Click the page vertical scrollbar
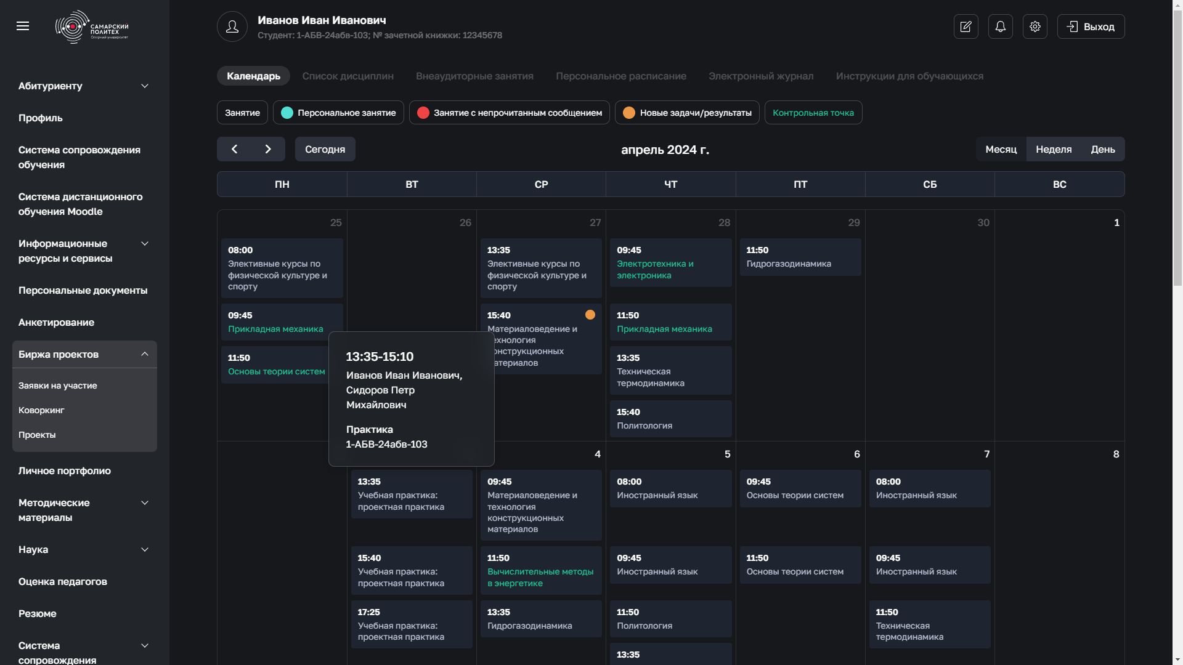The image size is (1183, 665). (1177, 148)
